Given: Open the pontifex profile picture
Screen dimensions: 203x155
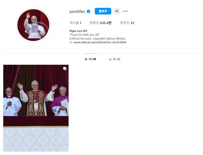Looking at the screenshot, I should 33,25.
